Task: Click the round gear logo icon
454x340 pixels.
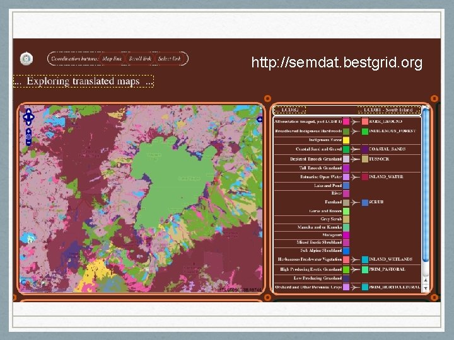Action: point(26,59)
